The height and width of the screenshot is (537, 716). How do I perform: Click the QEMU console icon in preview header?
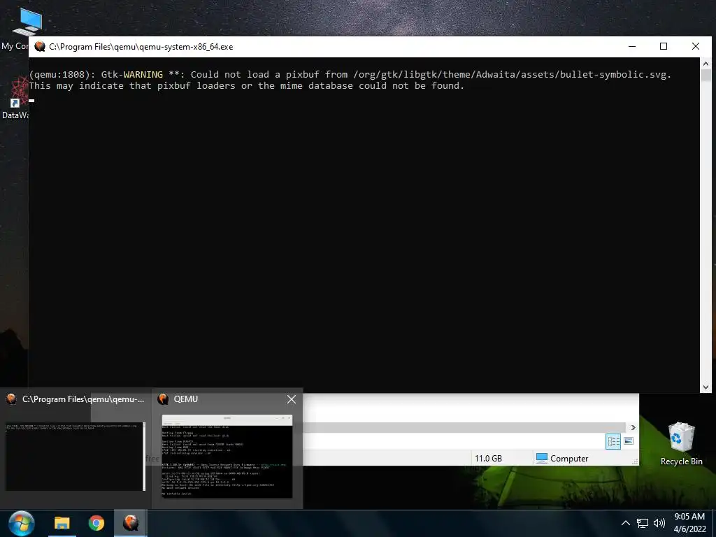coord(11,399)
